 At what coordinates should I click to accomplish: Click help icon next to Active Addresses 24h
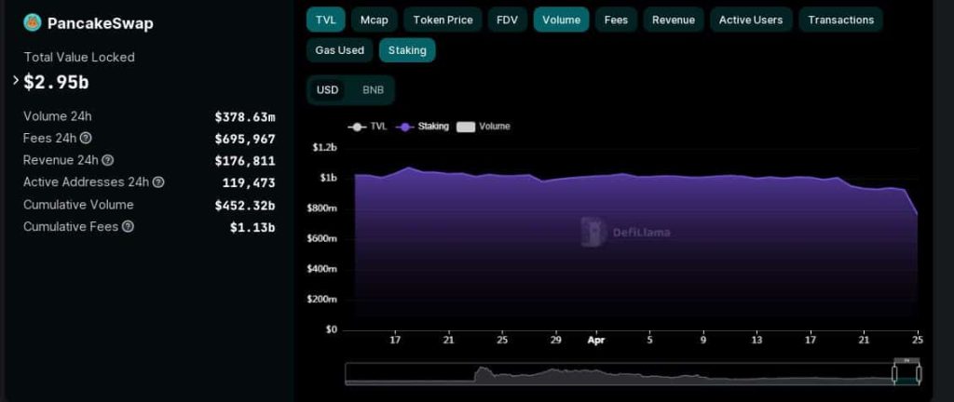tap(158, 182)
